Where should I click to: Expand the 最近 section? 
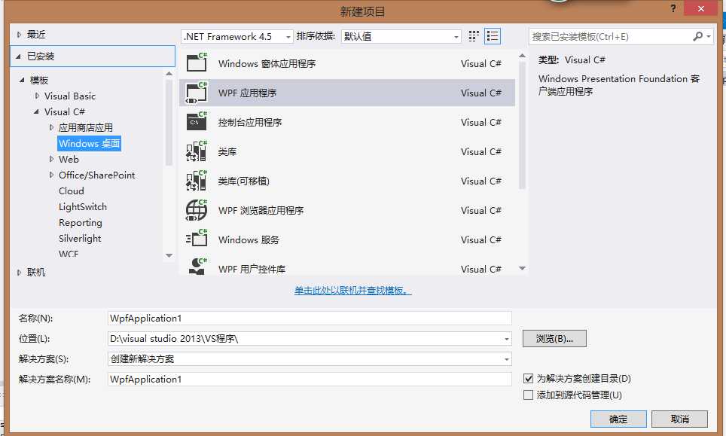[19, 34]
